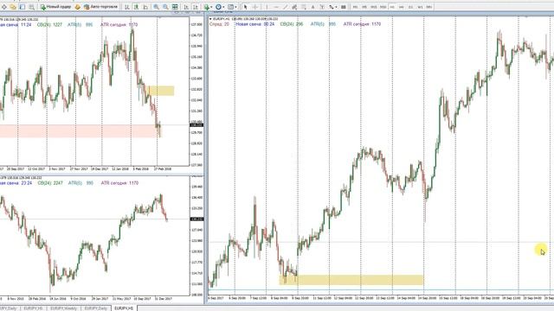554x311 pixels.
Task: Select pink zone rectangle on top-left chart
Action: coord(80,130)
